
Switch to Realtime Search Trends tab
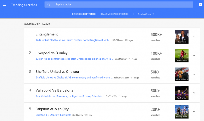[x=114, y=14]
